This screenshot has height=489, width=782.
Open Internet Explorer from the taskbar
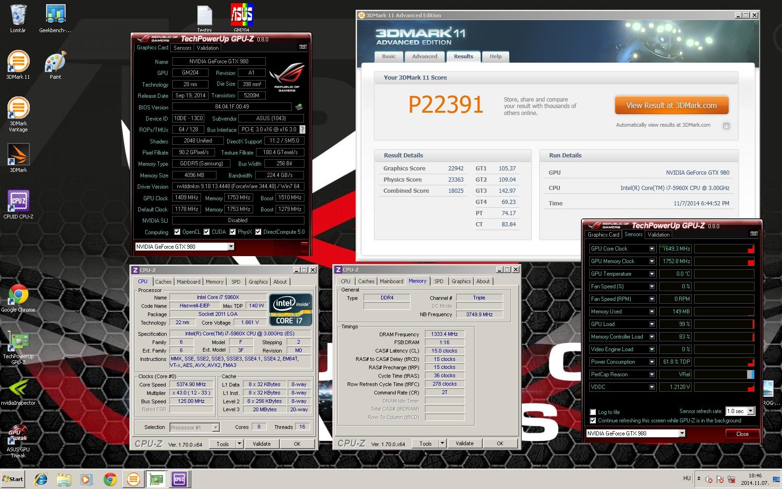click(41, 479)
